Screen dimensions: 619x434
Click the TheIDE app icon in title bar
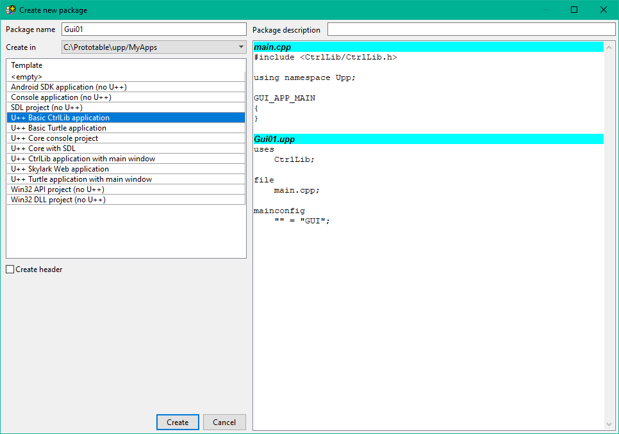[11, 10]
